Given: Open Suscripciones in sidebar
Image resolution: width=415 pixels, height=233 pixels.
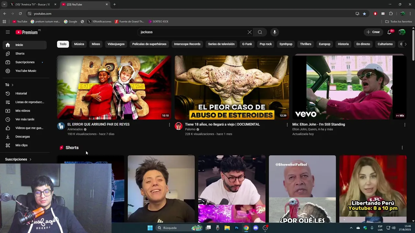Looking at the screenshot, I should 25,62.
